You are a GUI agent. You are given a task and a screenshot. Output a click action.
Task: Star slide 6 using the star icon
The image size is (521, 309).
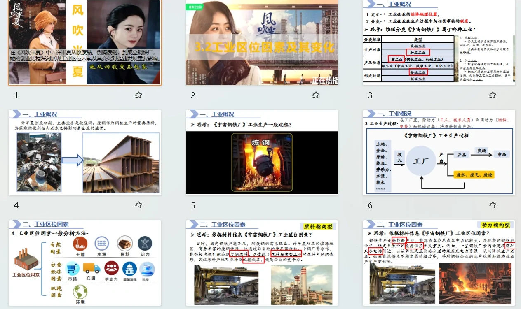click(493, 205)
